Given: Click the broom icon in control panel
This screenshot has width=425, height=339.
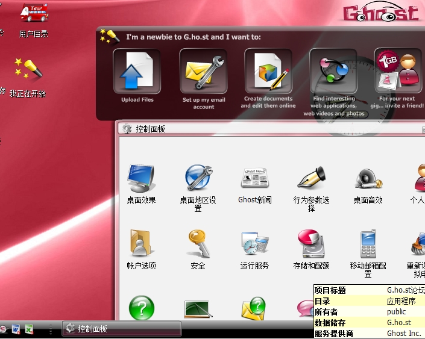Looking at the screenshot, I should [418, 244].
